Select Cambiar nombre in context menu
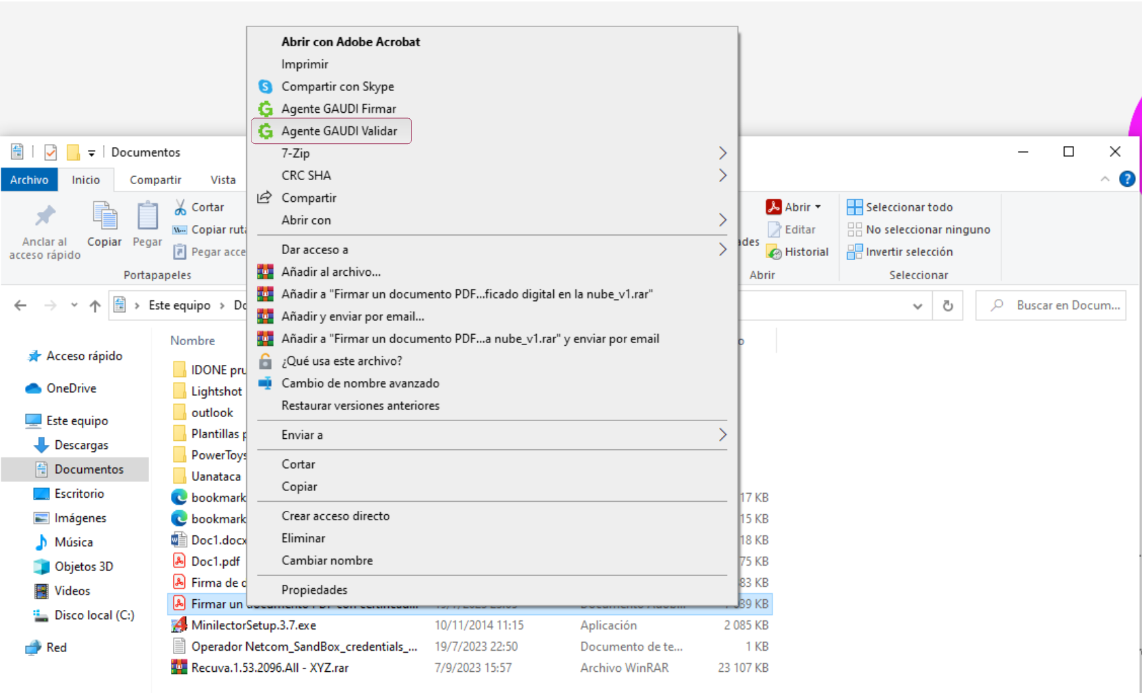 [327, 560]
